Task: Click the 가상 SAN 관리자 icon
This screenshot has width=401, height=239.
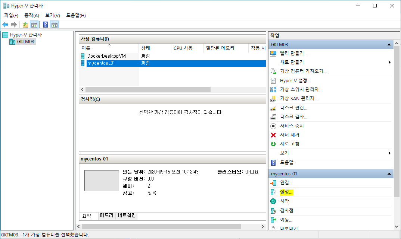Action: tap(273, 98)
